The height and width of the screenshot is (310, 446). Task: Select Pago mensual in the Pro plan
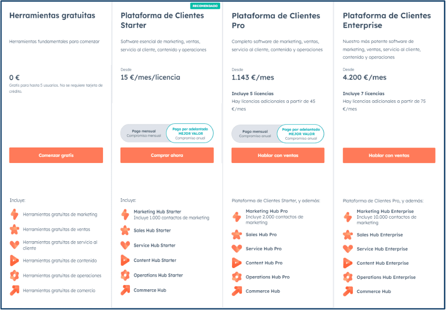tap(255, 134)
